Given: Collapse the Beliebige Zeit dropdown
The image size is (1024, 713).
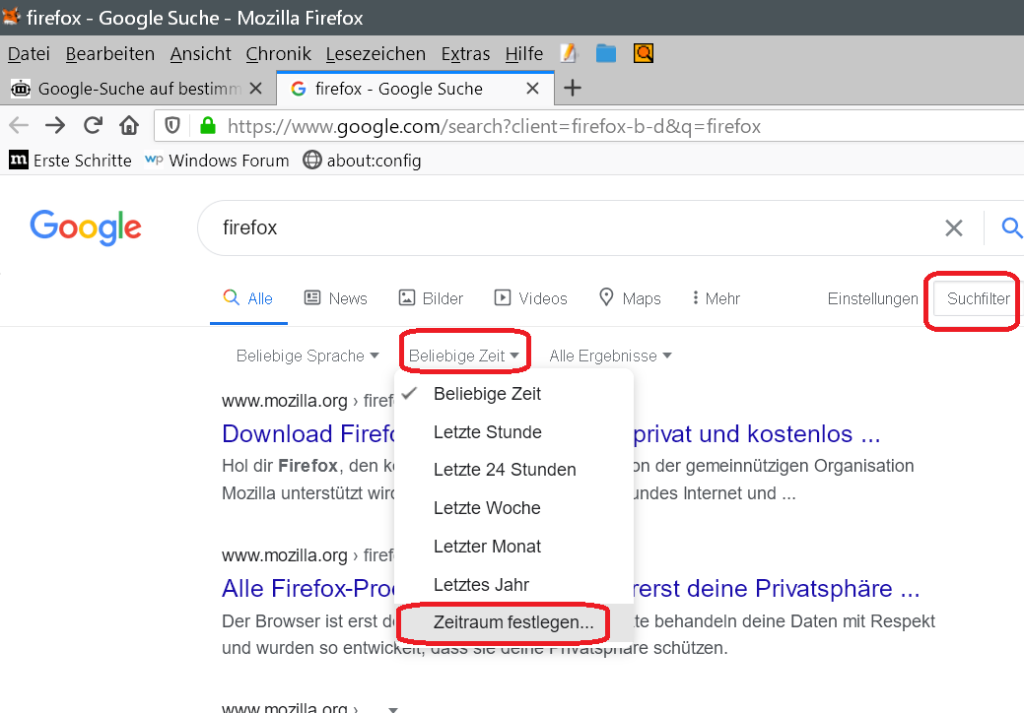Looking at the screenshot, I should click(x=464, y=356).
